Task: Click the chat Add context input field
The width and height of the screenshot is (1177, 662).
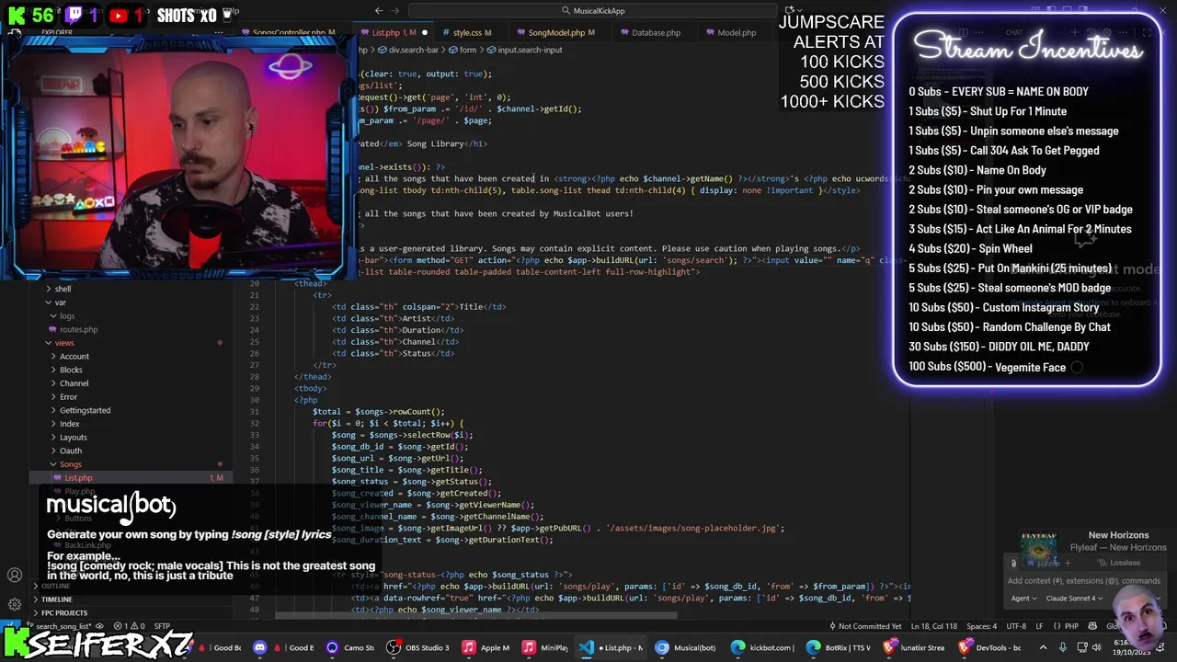Action: coord(1083,581)
